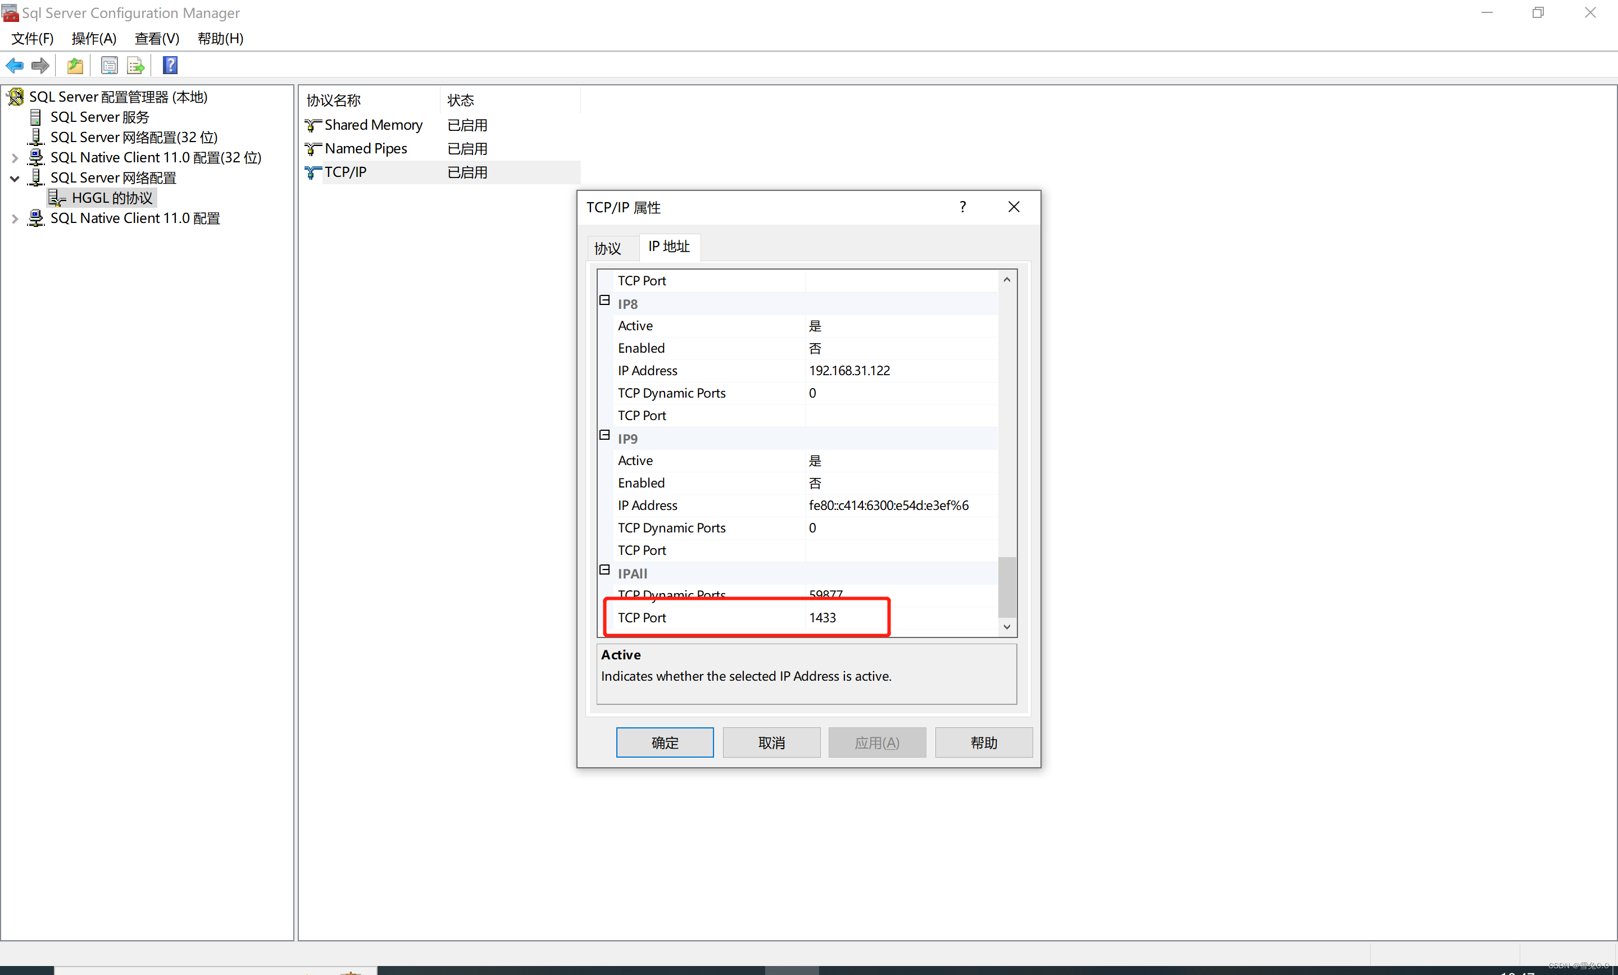Click the Forward arrow toolbar icon

(x=40, y=65)
